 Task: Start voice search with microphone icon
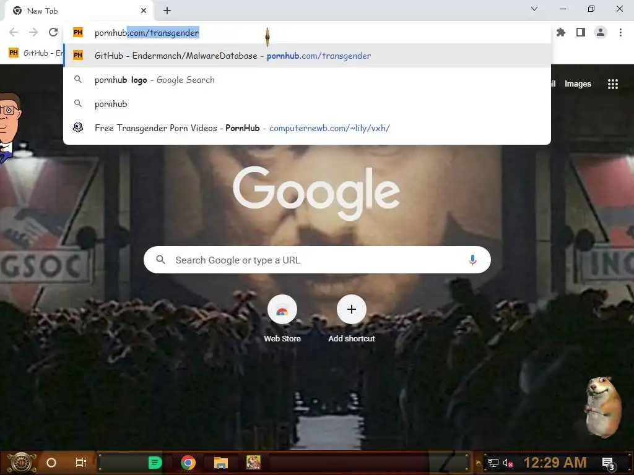472,260
